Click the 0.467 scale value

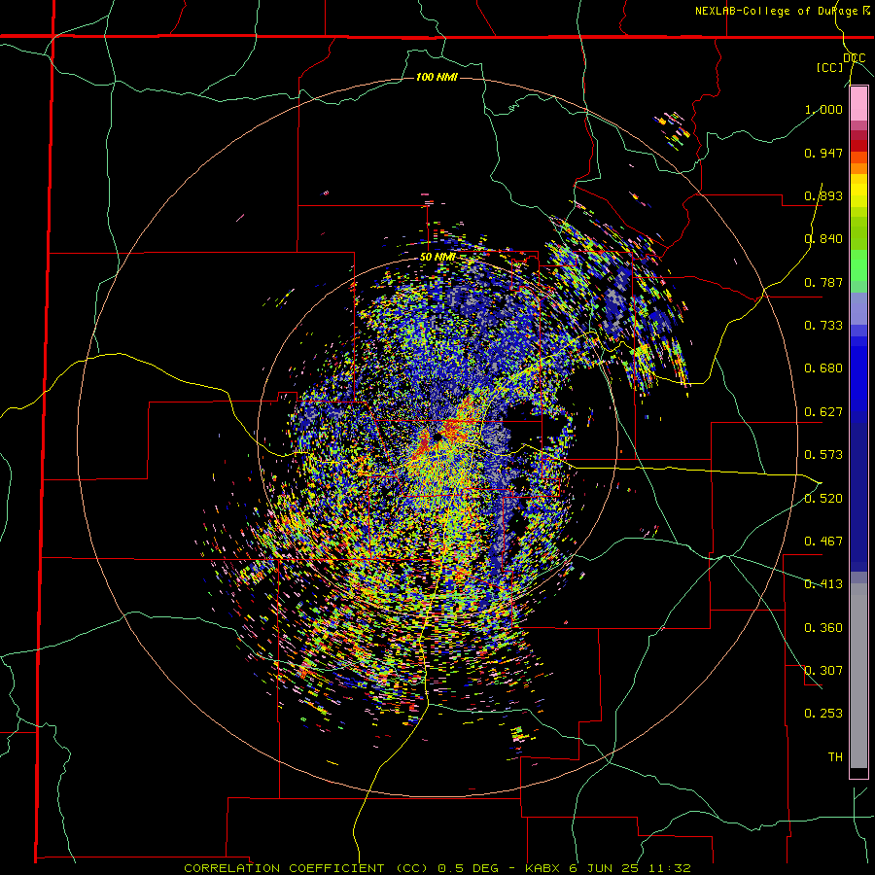823,542
